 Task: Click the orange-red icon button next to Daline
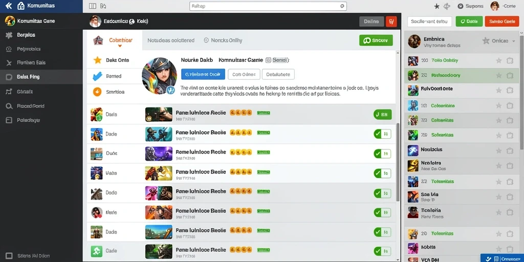point(391,21)
